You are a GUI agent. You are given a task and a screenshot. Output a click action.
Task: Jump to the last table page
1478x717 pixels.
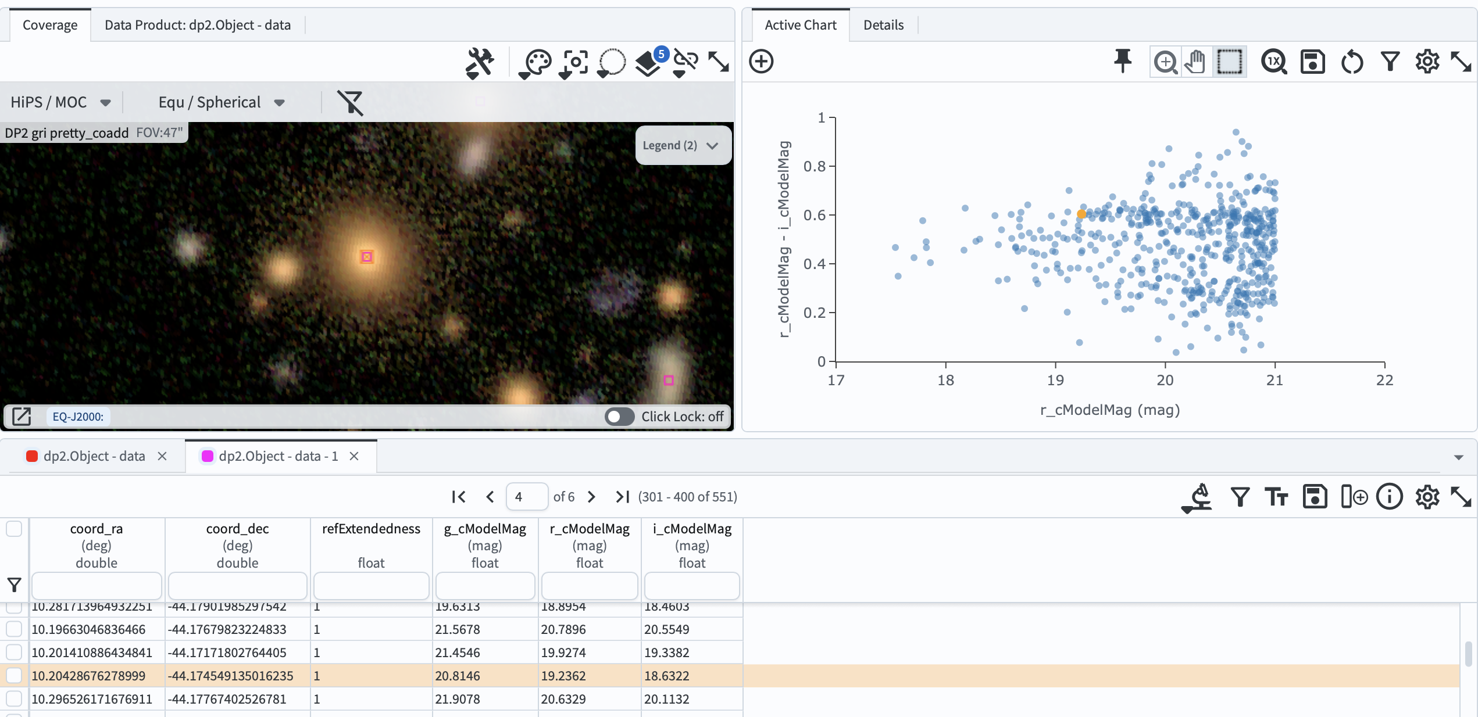pyautogui.click(x=622, y=497)
